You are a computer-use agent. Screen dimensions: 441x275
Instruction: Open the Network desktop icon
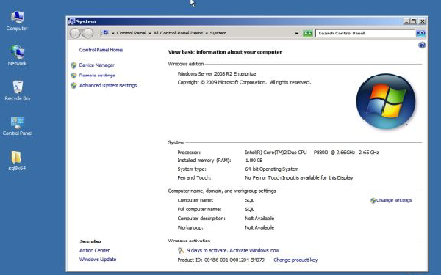[17, 55]
